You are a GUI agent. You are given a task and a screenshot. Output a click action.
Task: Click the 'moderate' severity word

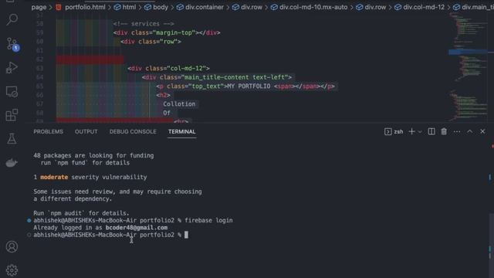pos(54,177)
